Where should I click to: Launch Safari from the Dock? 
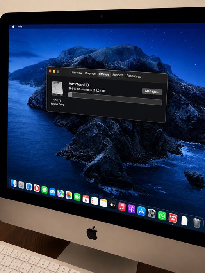pos(29,187)
